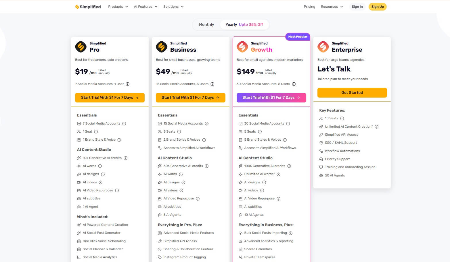Click Get Started on Enterprise plan

coord(352,93)
